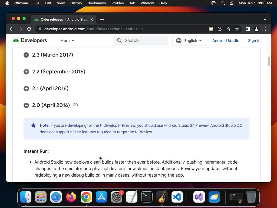Reload the page with the refresh icon

29,29
